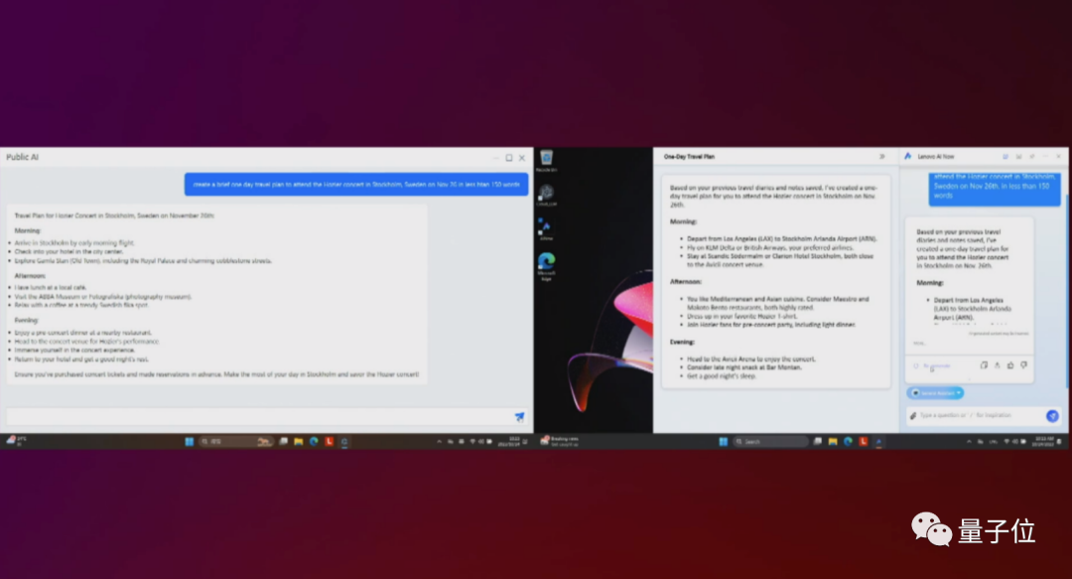Open the Recycle Bin on the desktop
The width and height of the screenshot is (1072, 579).
[546, 159]
